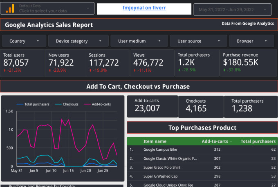278x187 pixels.
Task: Sort table by Total purchasers column
Action: 258,141
